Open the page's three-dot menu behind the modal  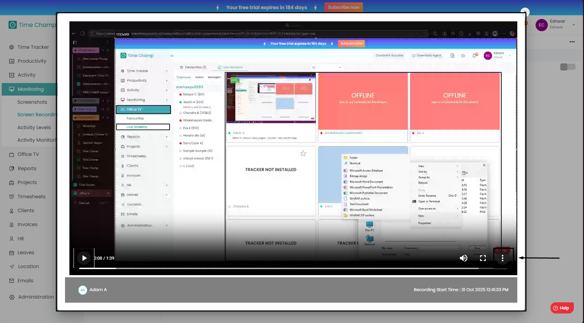(572, 42)
